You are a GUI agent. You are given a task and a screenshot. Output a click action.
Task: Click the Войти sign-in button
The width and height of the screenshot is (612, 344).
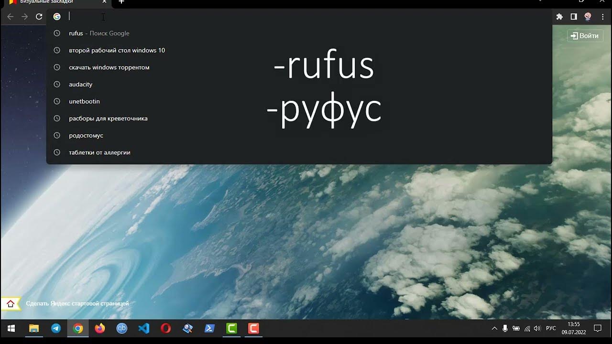[x=585, y=36]
